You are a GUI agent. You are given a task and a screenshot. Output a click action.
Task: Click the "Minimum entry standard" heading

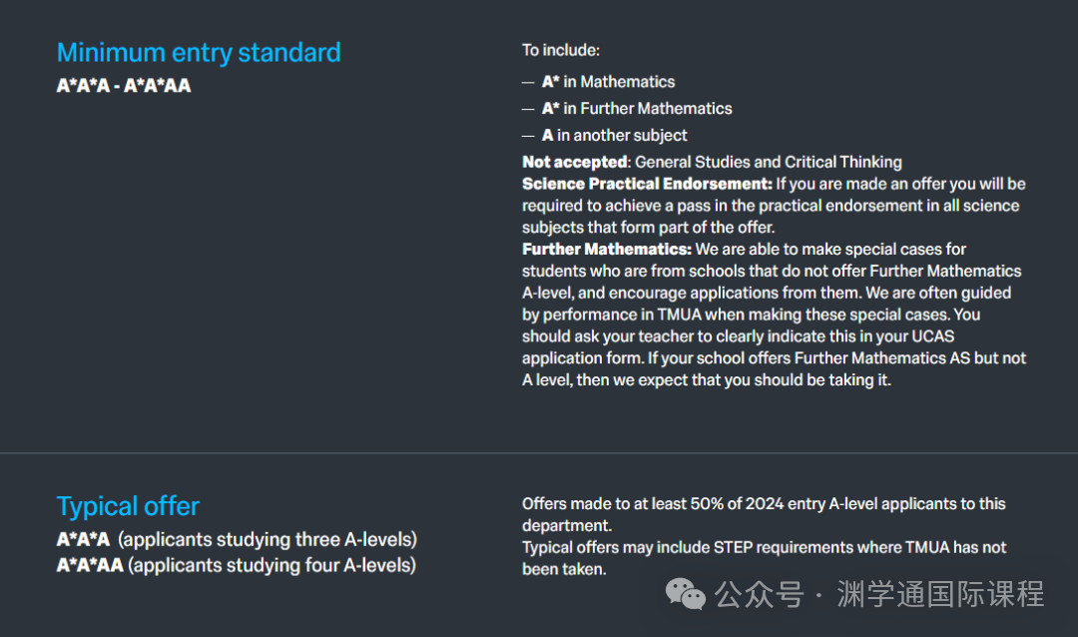coord(199,53)
